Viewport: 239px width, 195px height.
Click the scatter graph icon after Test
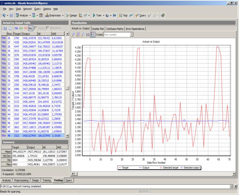[x=131, y=15]
